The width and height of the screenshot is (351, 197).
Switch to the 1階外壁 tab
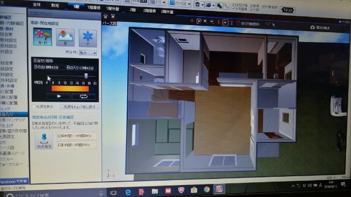(x=112, y=9)
